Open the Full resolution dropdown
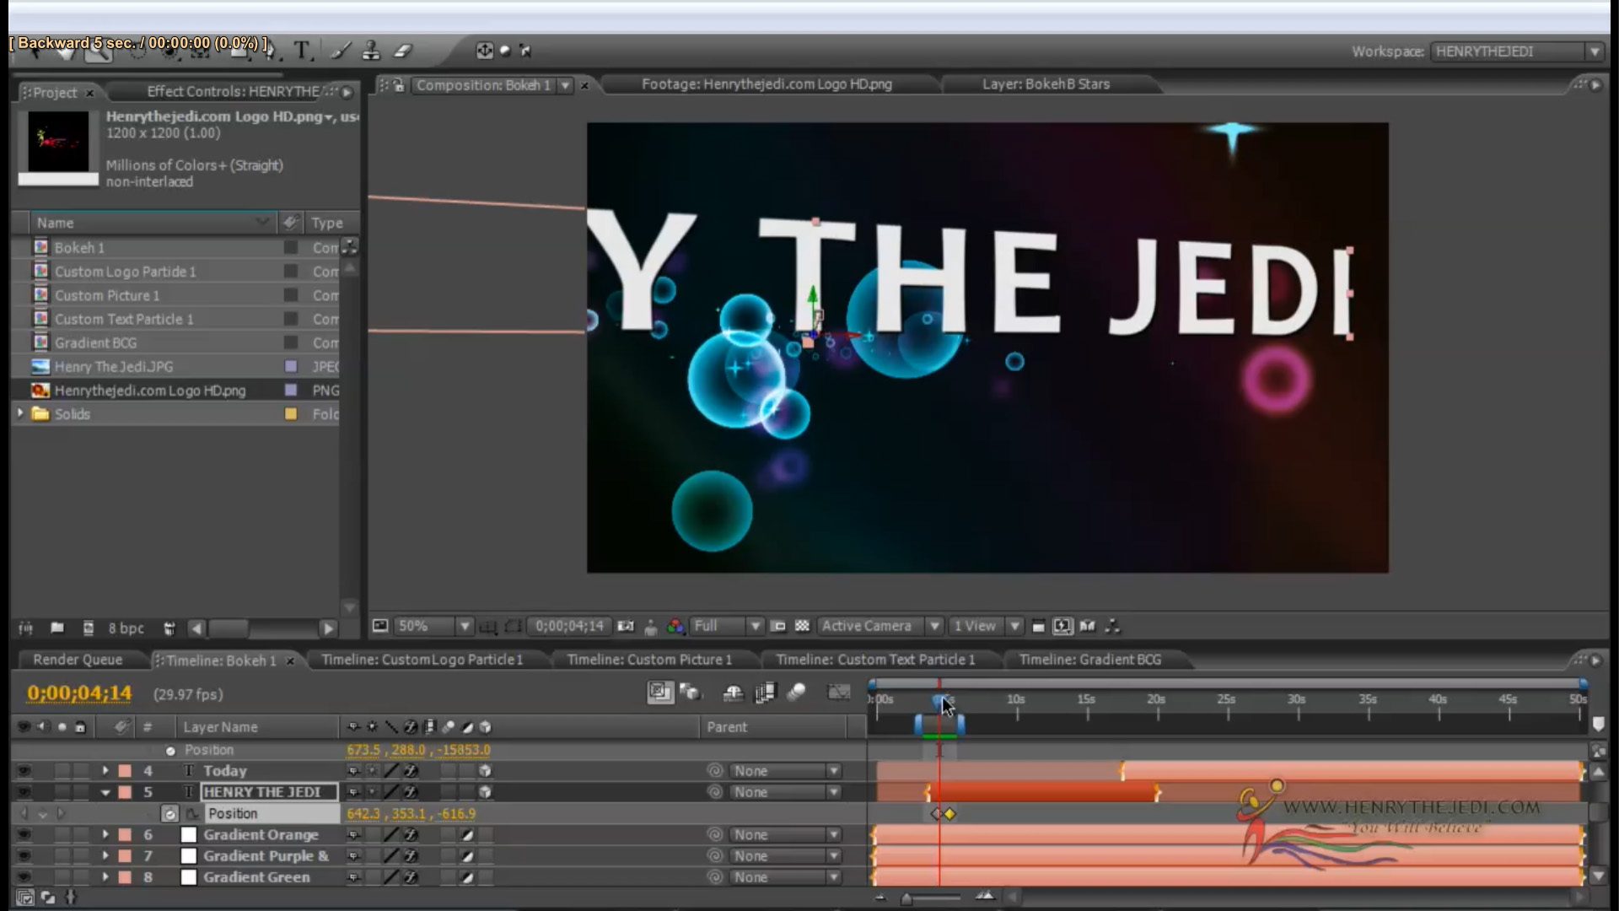1619x911 pixels. tap(726, 626)
